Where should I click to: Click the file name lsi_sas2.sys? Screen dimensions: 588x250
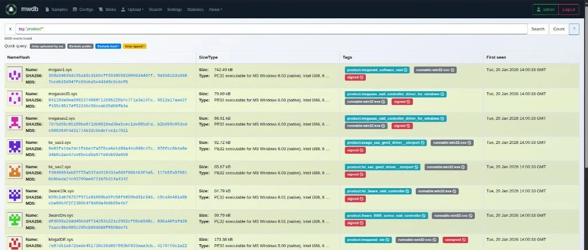59,167
